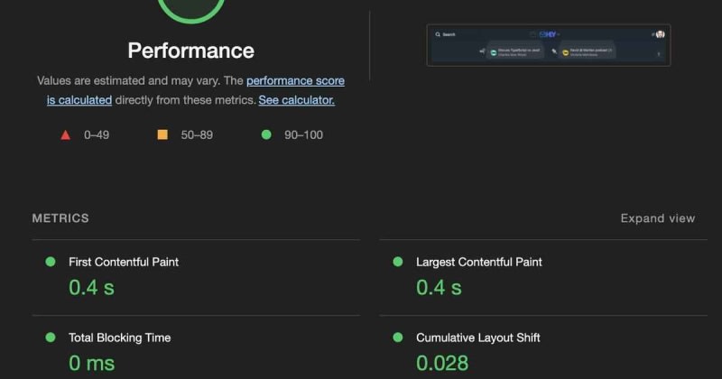Click the 0.028 Cumulative Layout Shift value
This screenshot has height=379, width=722.
442,363
